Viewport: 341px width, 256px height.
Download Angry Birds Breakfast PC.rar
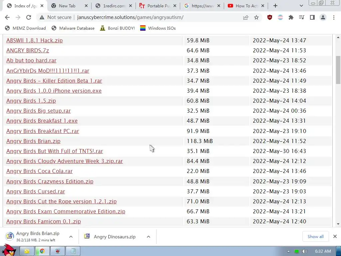(43, 131)
